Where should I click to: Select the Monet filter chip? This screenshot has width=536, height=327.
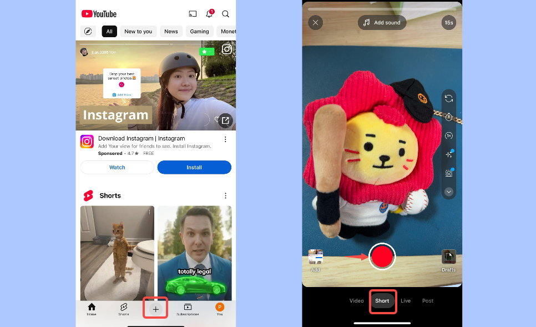226,32
